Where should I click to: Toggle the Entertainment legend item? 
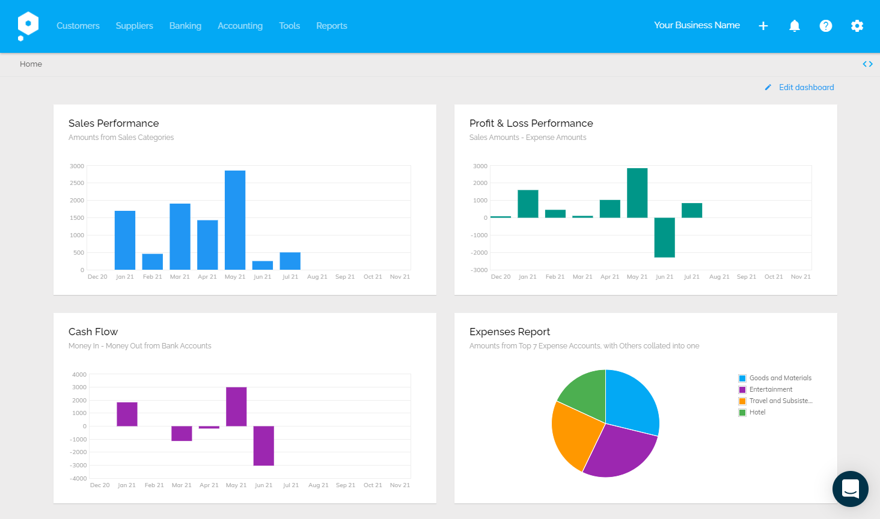tap(771, 390)
